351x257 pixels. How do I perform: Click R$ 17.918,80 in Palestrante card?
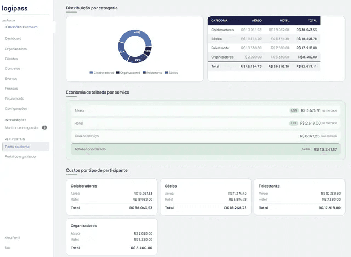[330, 208]
